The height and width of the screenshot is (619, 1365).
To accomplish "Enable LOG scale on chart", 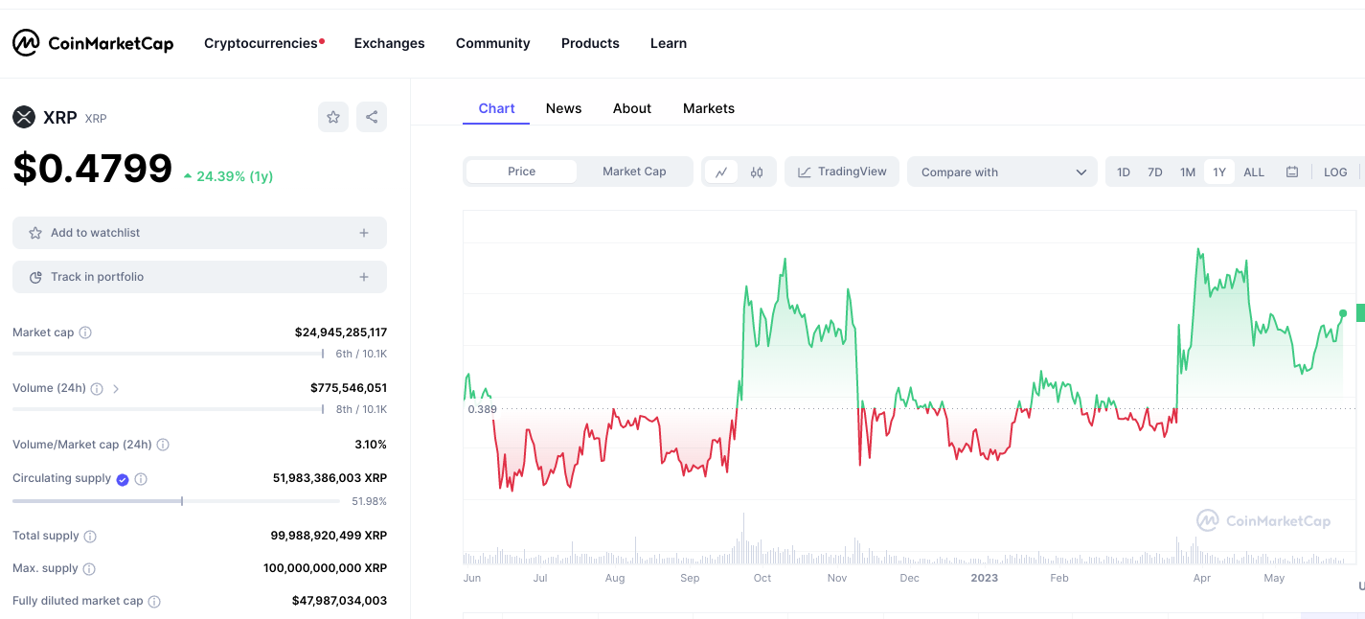I will (x=1335, y=172).
